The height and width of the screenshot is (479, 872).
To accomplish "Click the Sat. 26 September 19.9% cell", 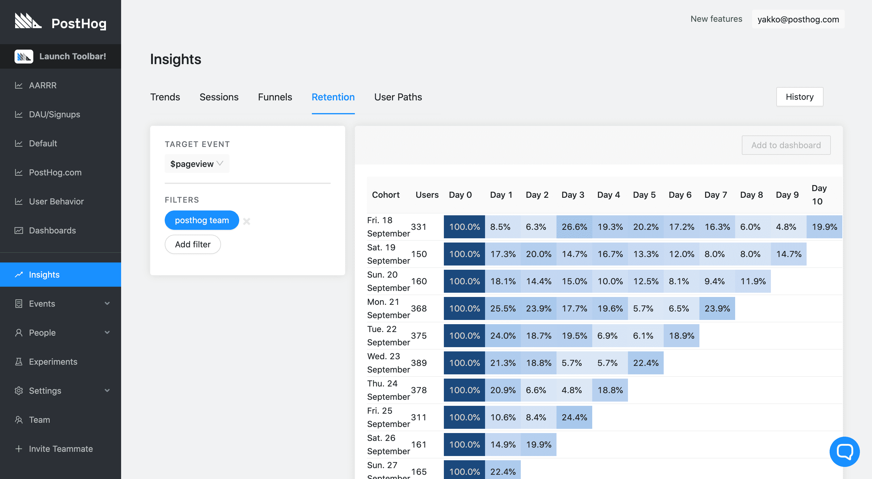I will [539, 445].
